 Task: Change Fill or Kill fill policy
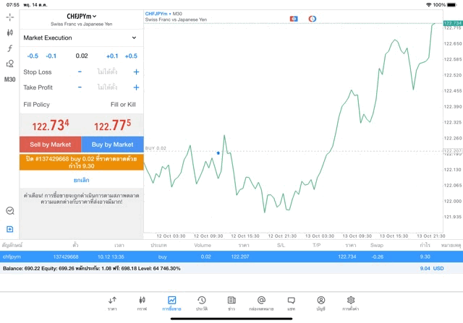click(x=123, y=105)
